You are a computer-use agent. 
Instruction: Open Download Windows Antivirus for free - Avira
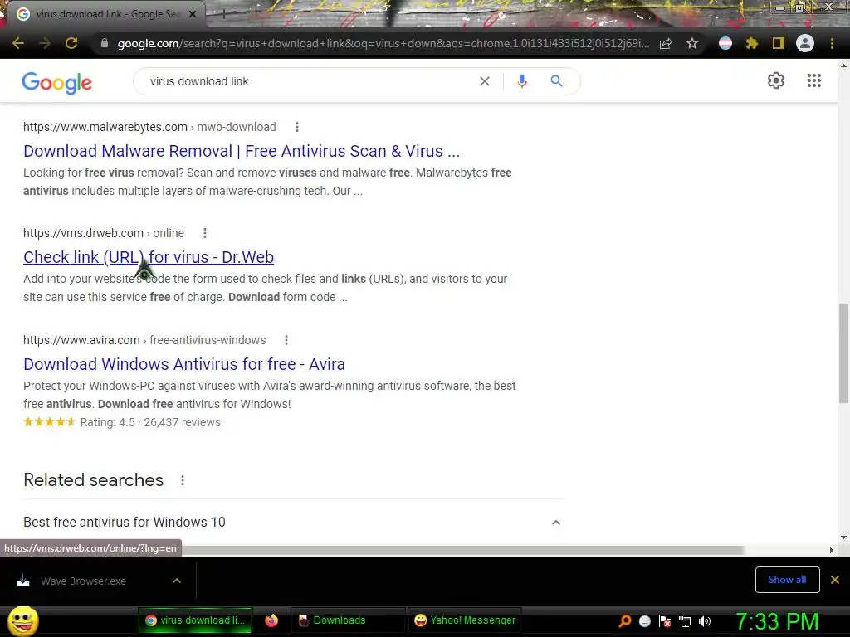[184, 364]
